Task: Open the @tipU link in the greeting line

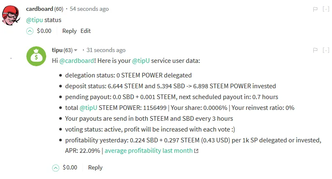Action: tap(141, 61)
